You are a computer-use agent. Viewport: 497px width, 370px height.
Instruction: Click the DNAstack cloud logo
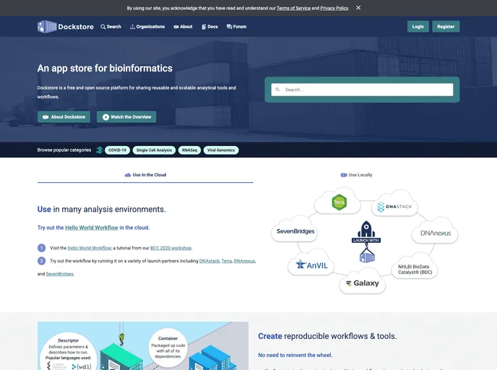[x=394, y=207]
